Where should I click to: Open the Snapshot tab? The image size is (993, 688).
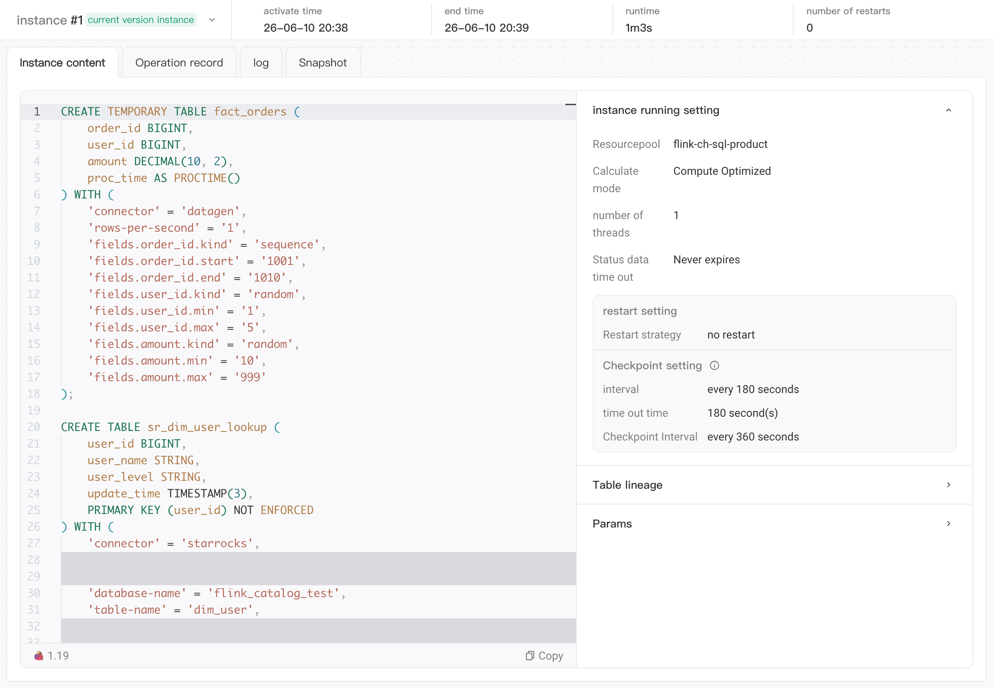point(323,63)
